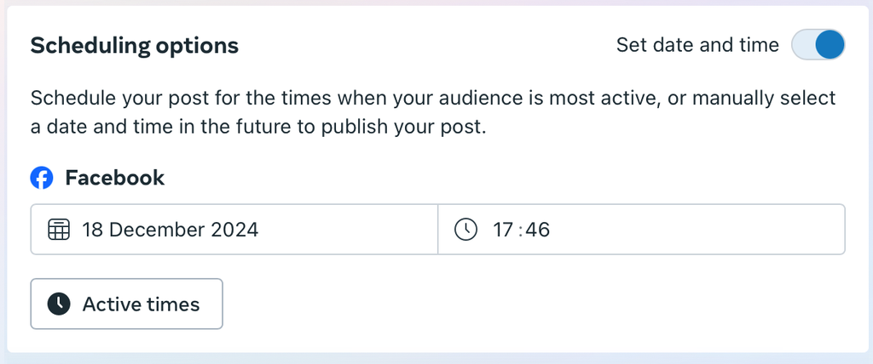Click the calendar icon in date field
The height and width of the screenshot is (364, 873).
[58, 230]
